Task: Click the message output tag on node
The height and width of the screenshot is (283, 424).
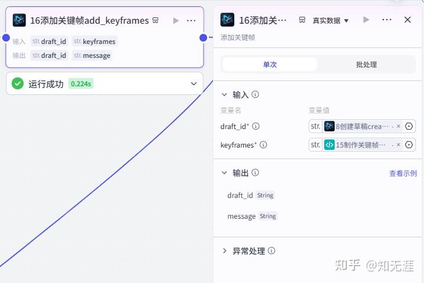Action: tap(92, 56)
